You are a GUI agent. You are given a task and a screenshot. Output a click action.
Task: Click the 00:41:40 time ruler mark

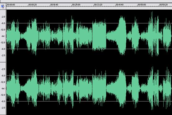coord(120,5)
